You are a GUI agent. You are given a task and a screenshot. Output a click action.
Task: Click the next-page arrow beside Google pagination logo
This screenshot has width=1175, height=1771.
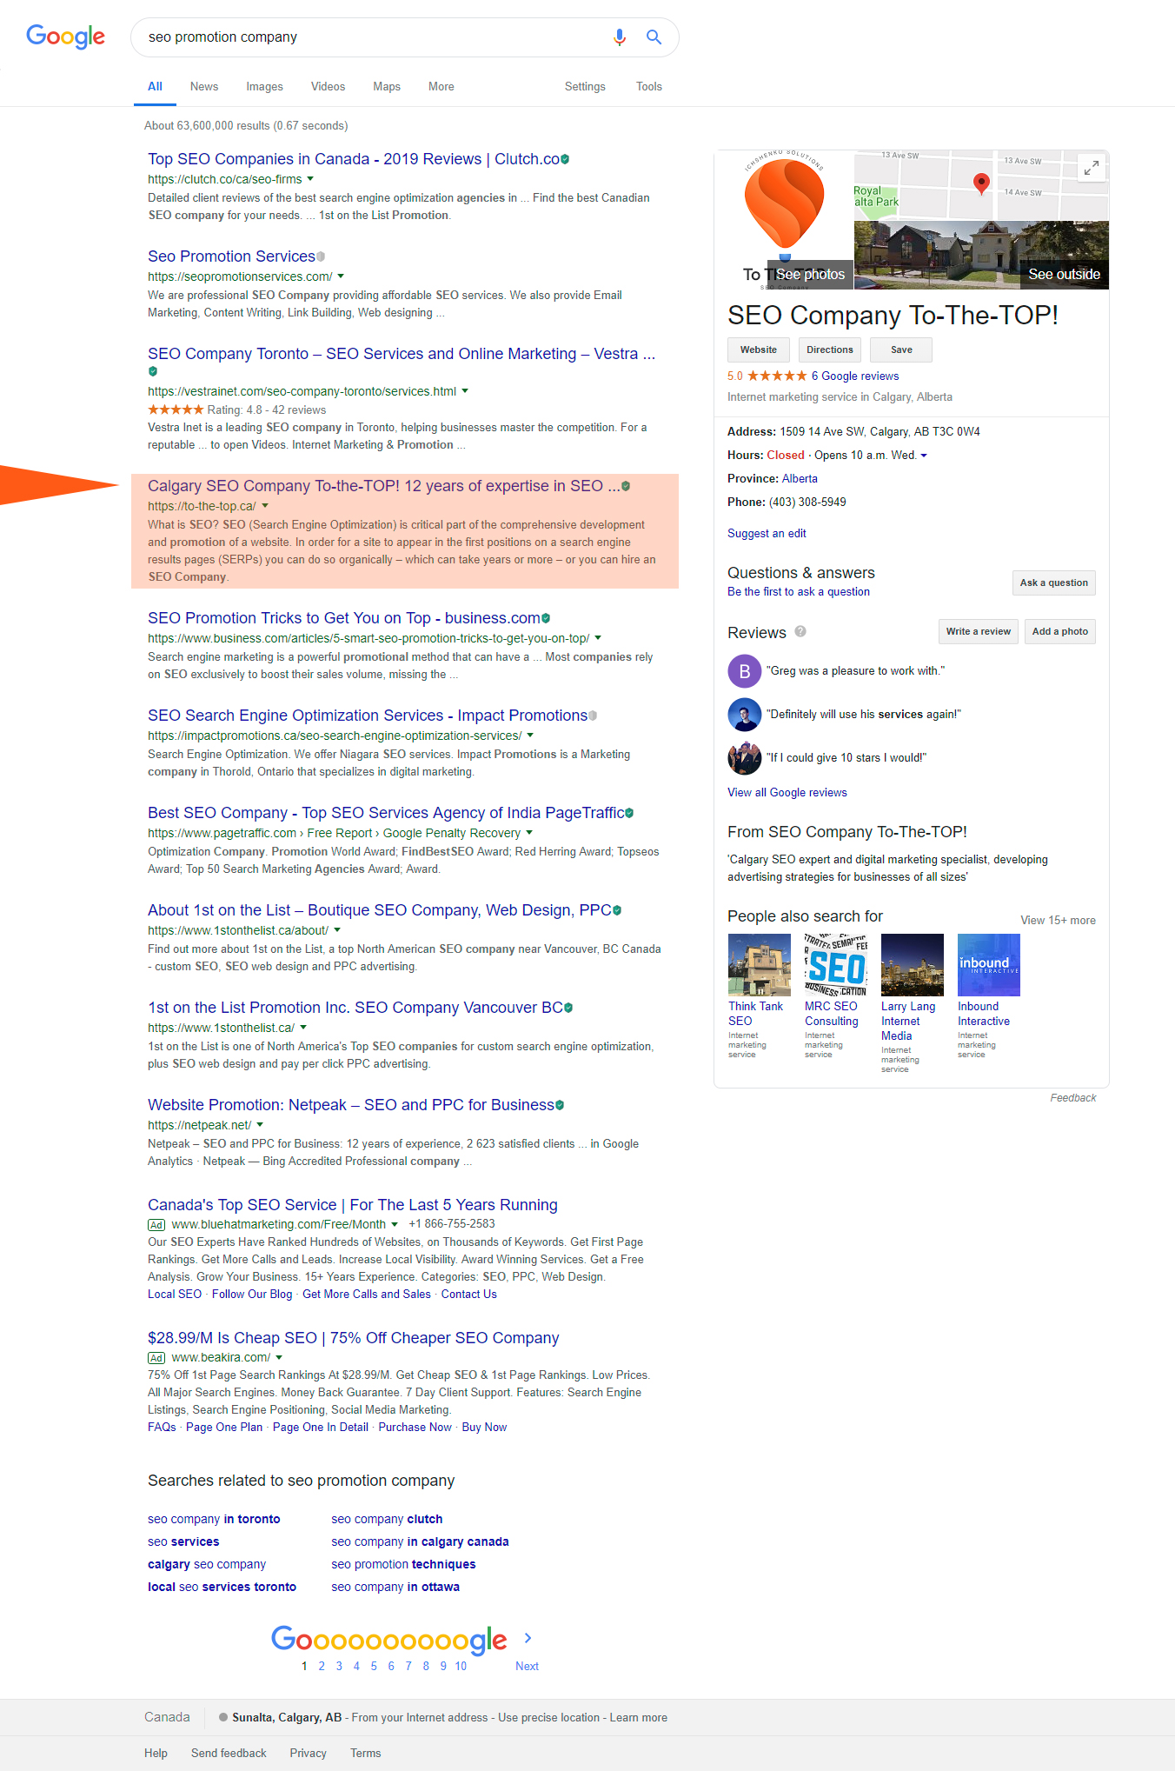pos(528,1638)
